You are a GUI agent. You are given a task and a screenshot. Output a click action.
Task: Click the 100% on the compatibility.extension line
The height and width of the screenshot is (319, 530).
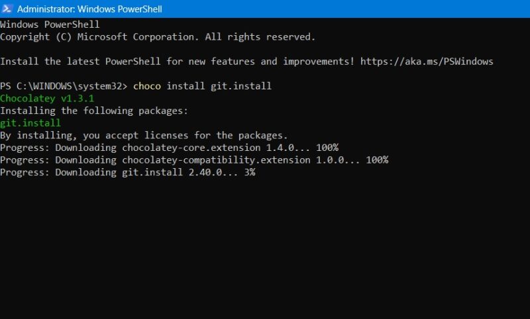coord(377,160)
